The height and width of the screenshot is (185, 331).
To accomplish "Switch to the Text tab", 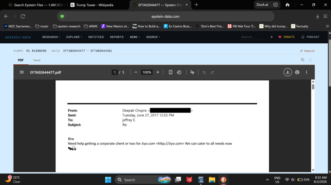I will [37, 60].
